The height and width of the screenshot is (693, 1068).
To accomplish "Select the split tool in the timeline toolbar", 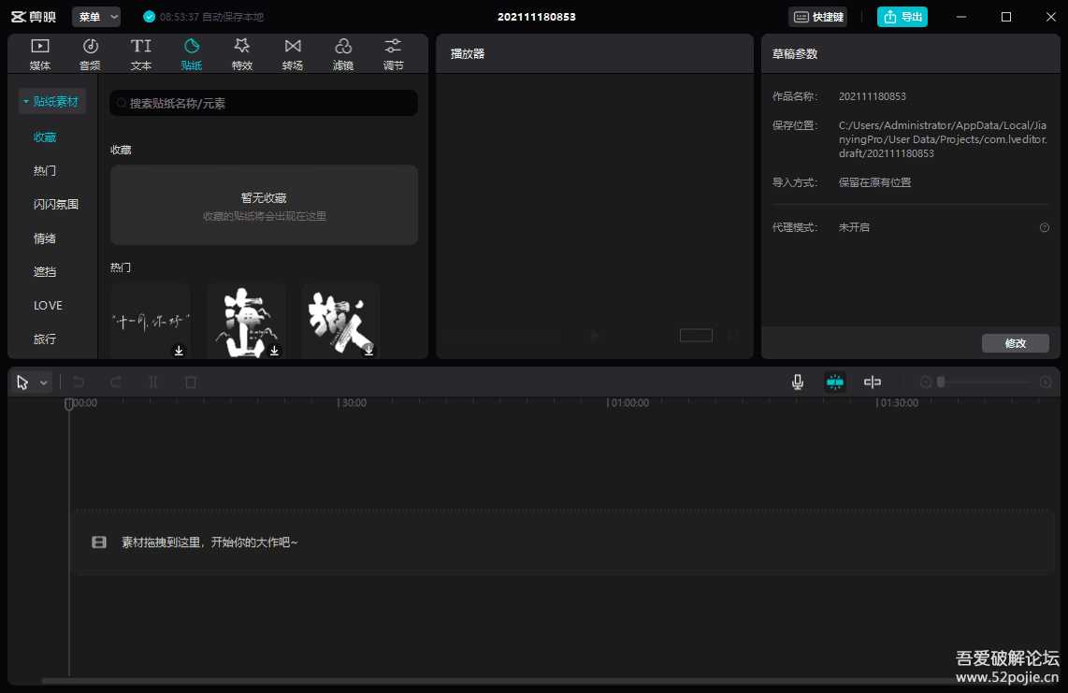I will click(x=153, y=382).
